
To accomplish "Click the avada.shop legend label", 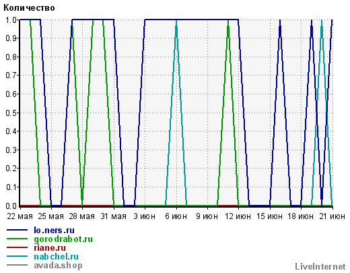I will [58, 266].
